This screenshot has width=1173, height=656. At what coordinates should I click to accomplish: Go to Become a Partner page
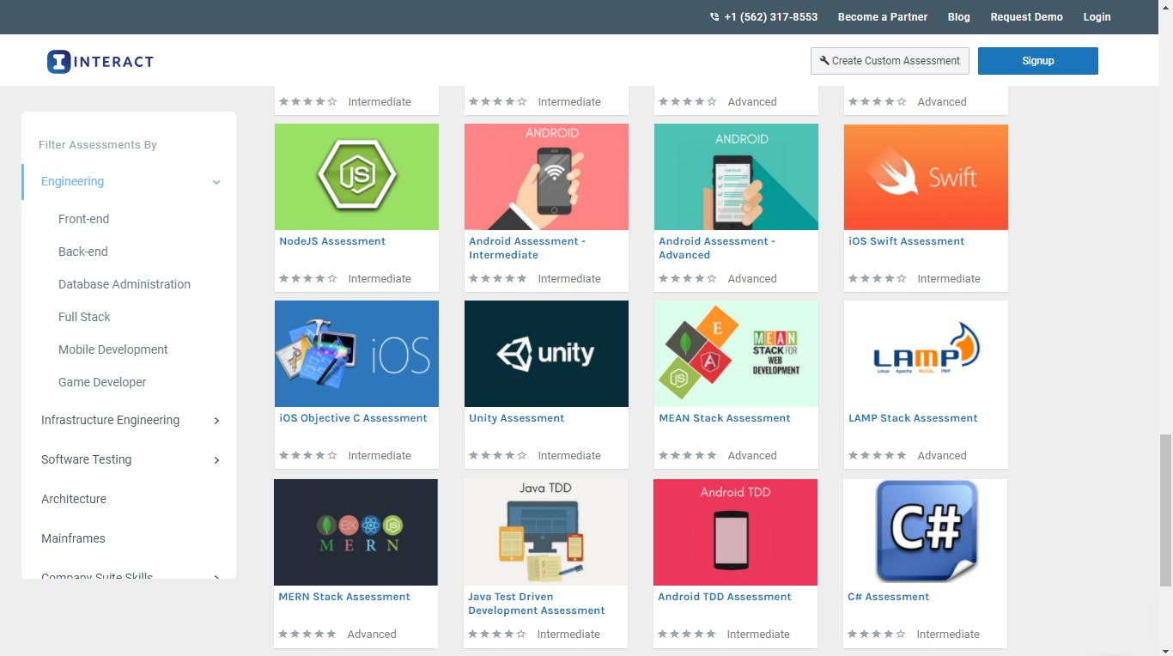click(x=882, y=17)
